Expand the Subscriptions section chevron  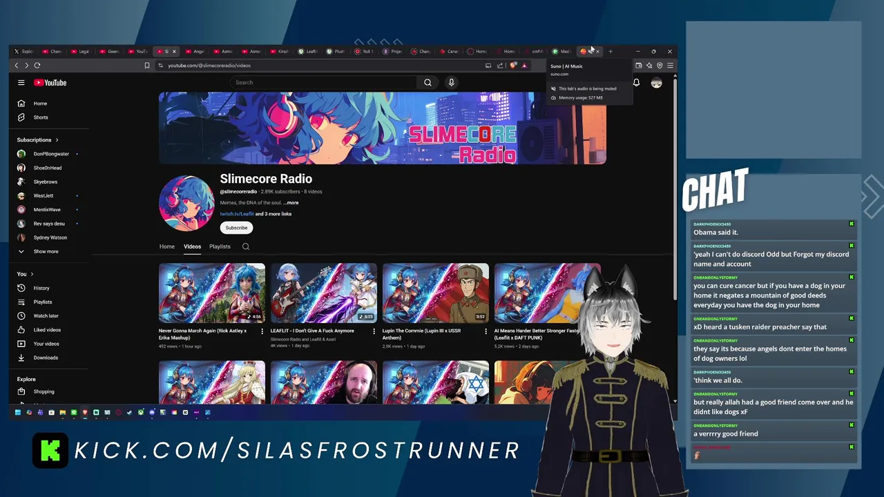[x=57, y=140]
